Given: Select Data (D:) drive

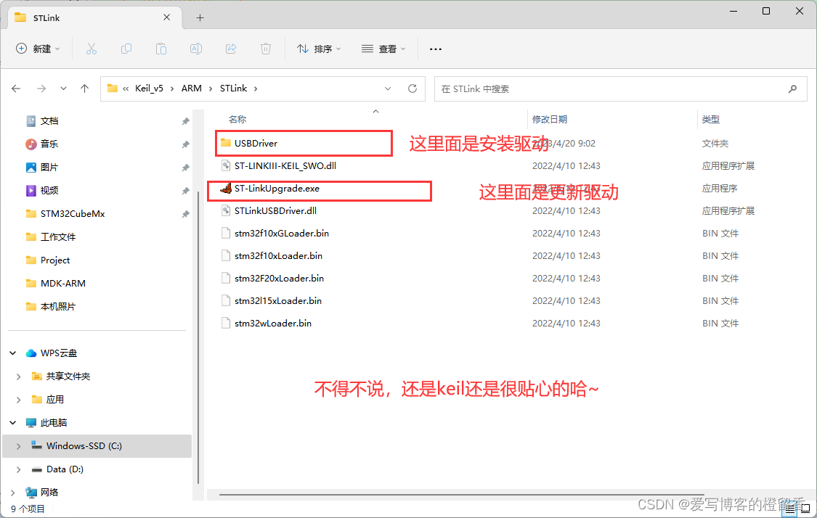Looking at the screenshot, I should [65, 469].
